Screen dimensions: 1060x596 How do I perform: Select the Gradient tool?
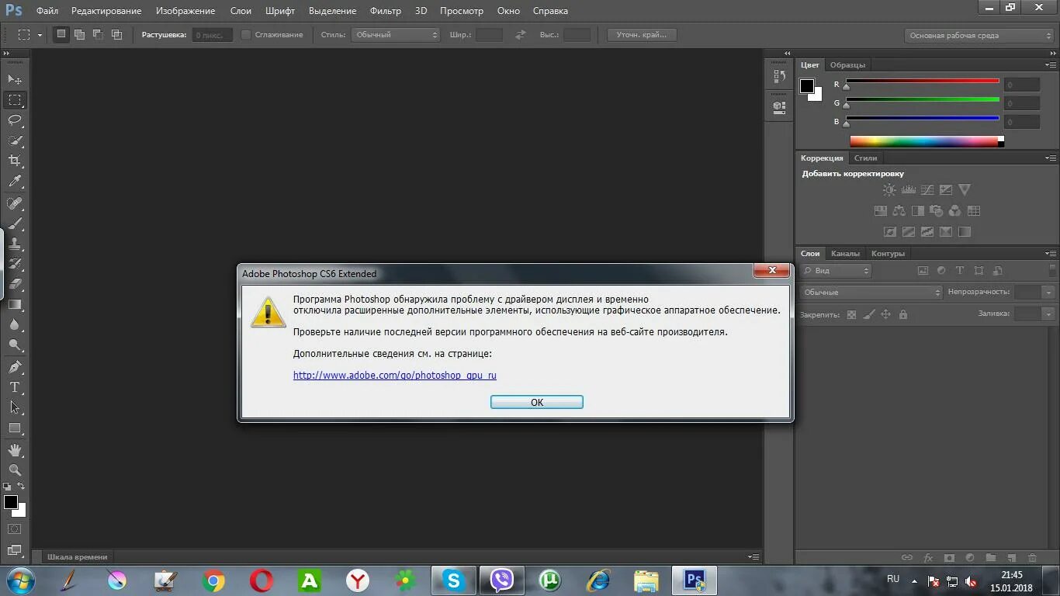coord(15,304)
